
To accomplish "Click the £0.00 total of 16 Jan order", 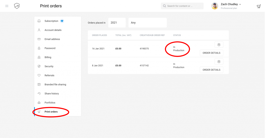I will point(118,49).
